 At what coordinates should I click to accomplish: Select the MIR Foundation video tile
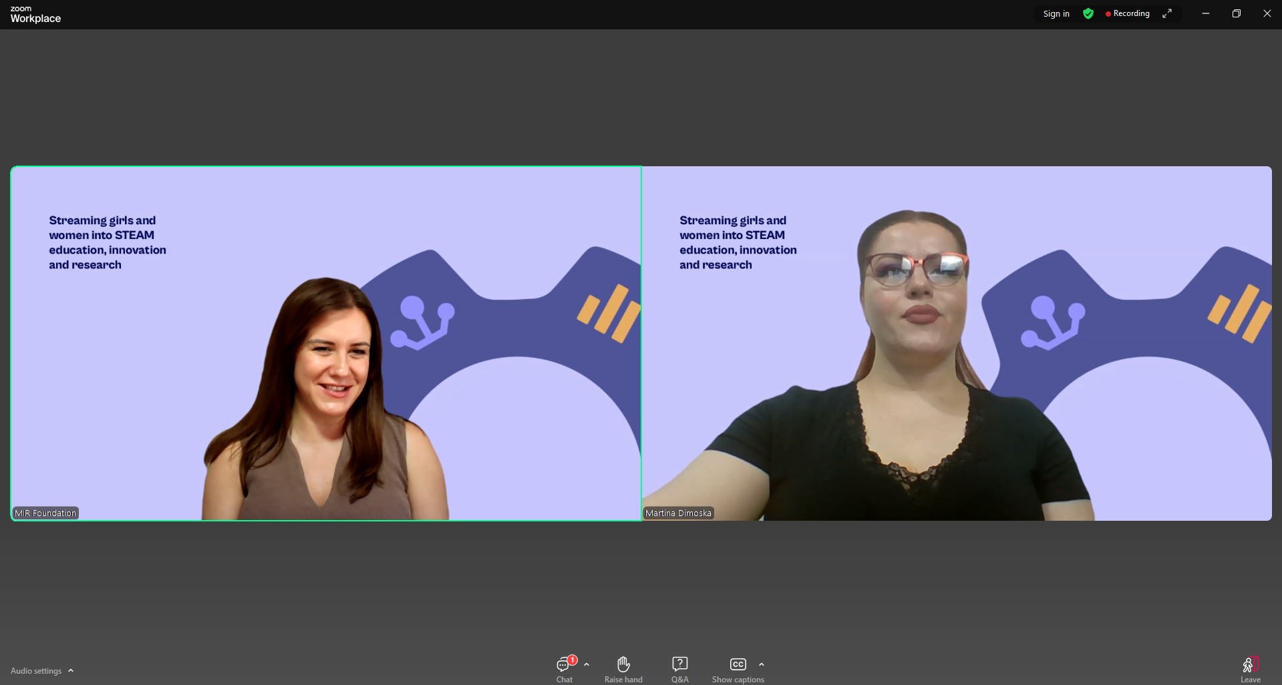[326, 343]
